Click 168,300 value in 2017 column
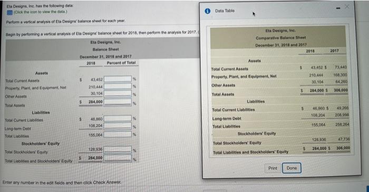The width and height of the screenshot is (369, 192). click(x=340, y=75)
